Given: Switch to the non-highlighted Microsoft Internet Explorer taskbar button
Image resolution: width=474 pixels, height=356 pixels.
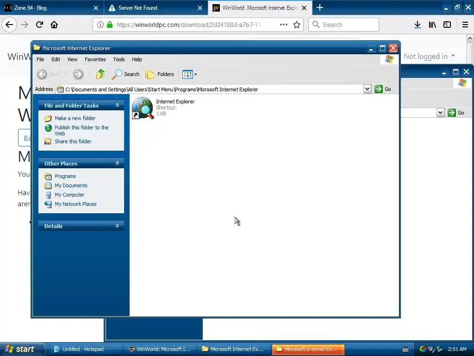Looking at the screenshot, I should 234,349.
